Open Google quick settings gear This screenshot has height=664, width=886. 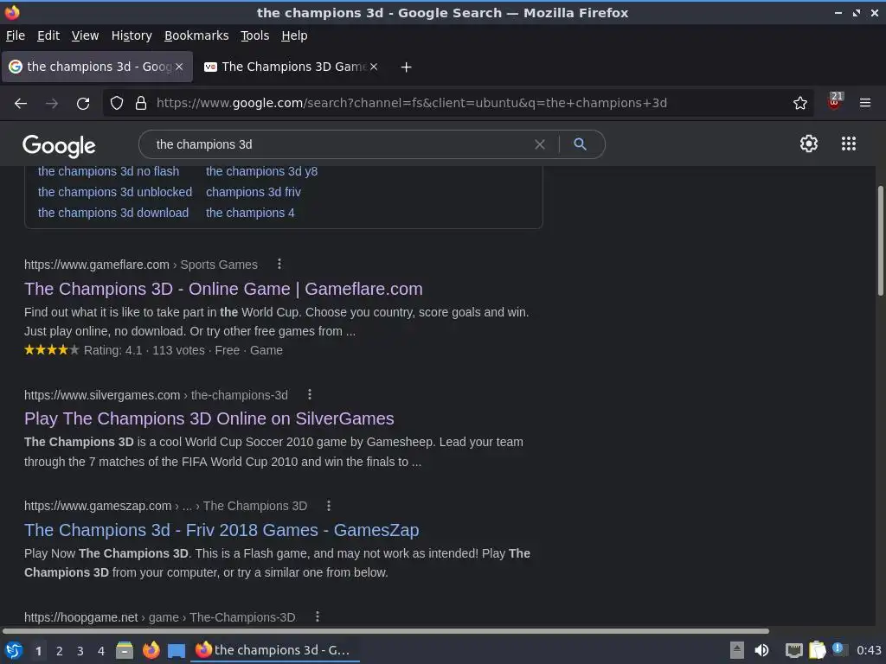(809, 144)
